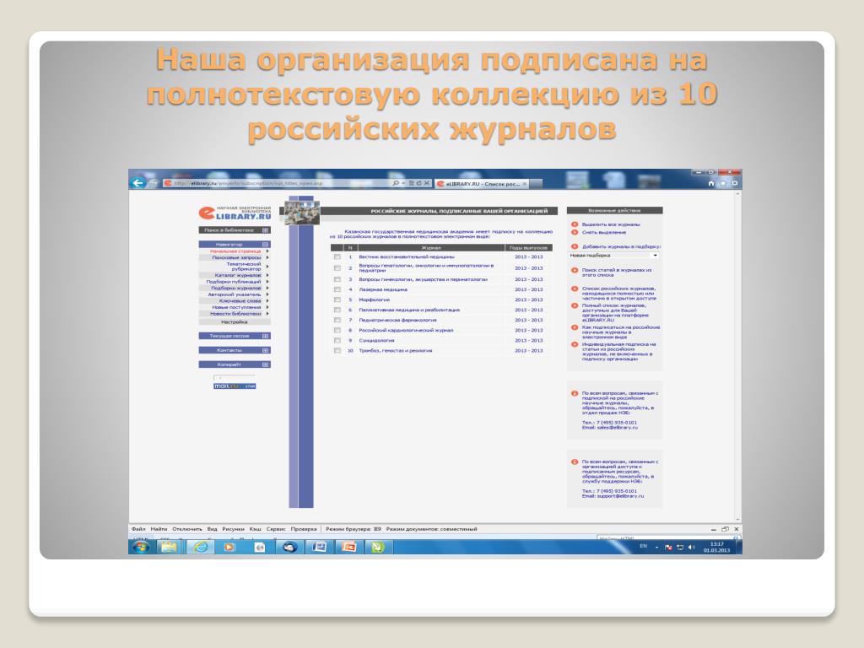Click the volume speaker icon in system tray
Viewport: 864px width, 648px height.
[x=691, y=547]
